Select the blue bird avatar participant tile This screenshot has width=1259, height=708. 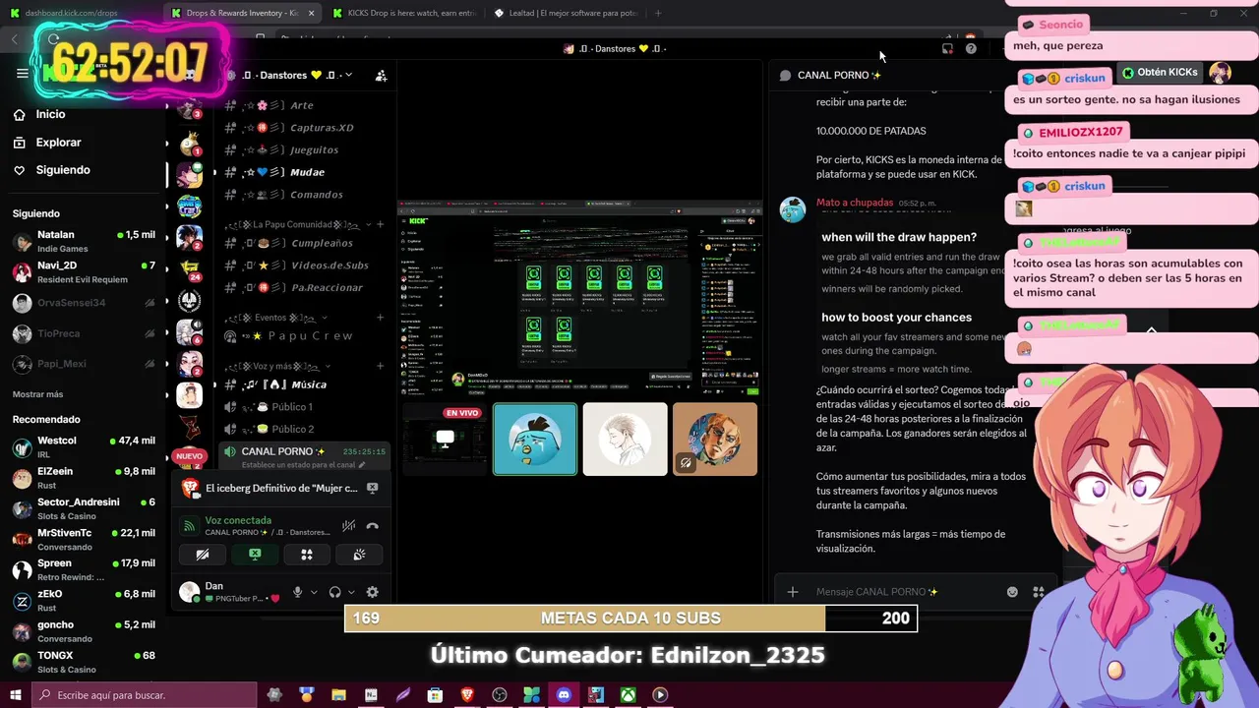(x=535, y=439)
